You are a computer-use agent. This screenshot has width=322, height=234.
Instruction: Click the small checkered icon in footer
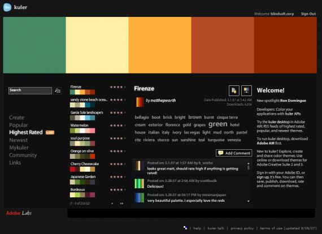185,228
